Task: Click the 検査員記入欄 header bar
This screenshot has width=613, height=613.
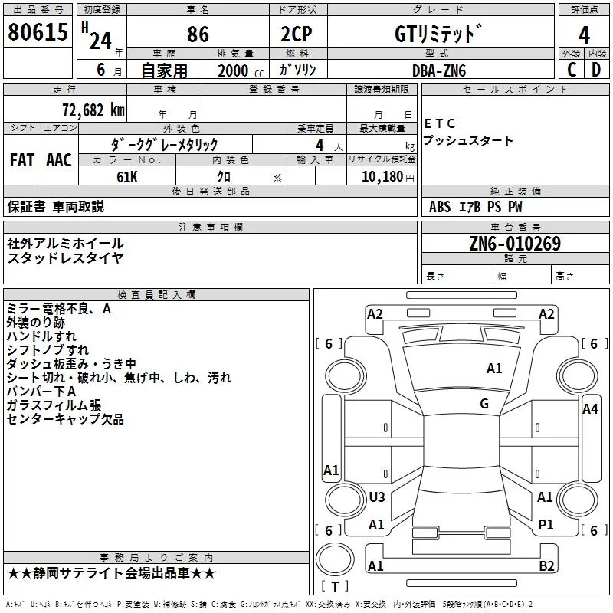Action: click(156, 295)
